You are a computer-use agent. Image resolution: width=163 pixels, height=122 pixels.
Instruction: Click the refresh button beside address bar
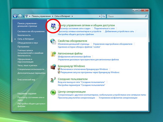pos(104,16)
